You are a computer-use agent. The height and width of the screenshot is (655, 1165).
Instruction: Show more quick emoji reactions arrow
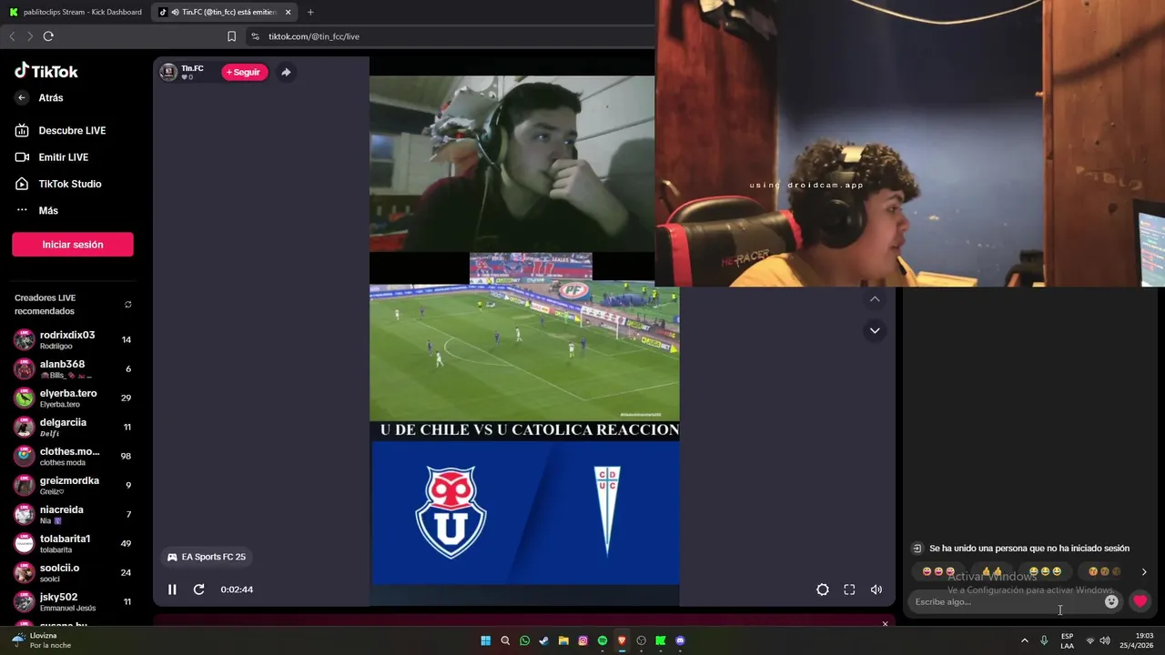pyautogui.click(x=1144, y=572)
